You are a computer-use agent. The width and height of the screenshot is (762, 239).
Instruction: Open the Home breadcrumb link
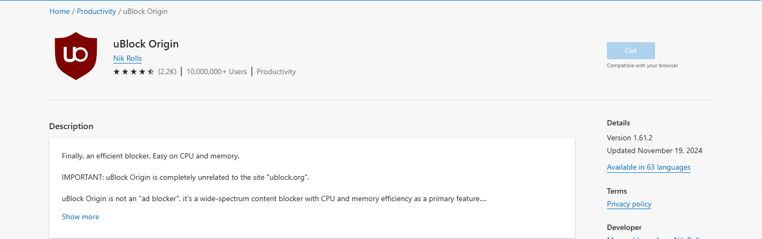click(59, 11)
